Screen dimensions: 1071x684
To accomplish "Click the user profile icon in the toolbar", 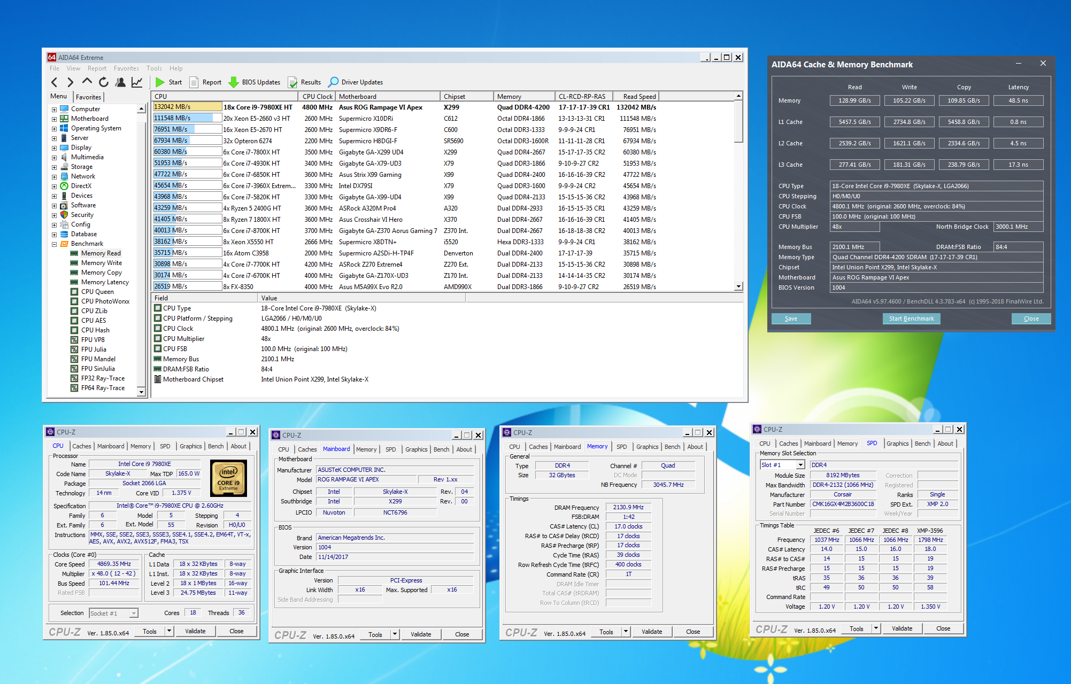I will 121,82.
